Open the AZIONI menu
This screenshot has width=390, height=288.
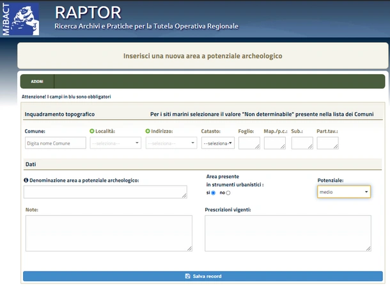37,82
